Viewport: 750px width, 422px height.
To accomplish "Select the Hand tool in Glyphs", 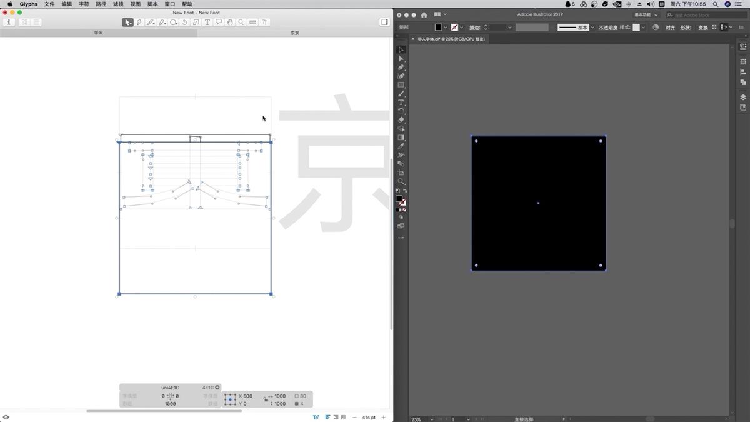I will 230,23.
